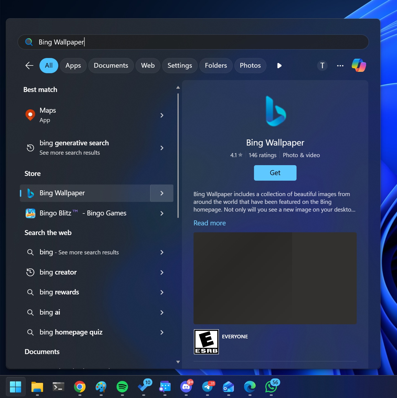Open Copilot from the search flyout
The height and width of the screenshot is (398, 397).
click(x=358, y=65)
